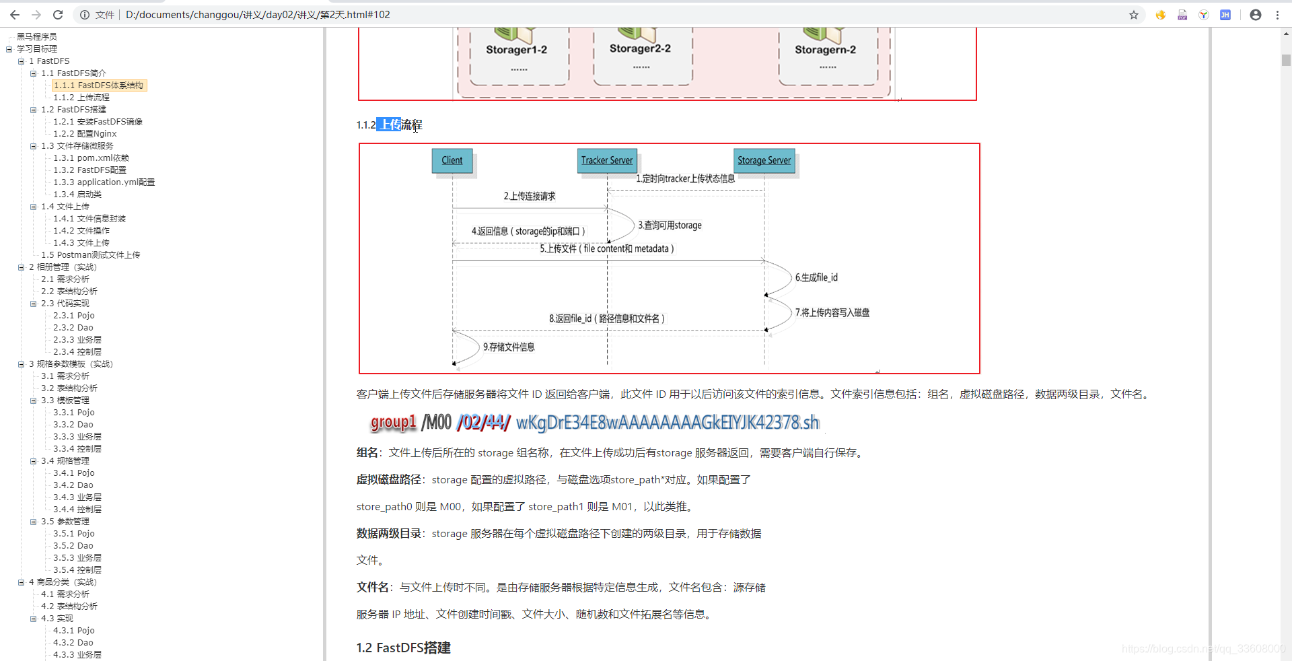This screenshot has height=661, width=1292.
Task: Open 1.4.3 文件上传 outline item
Action: click(x=81, y=243)
